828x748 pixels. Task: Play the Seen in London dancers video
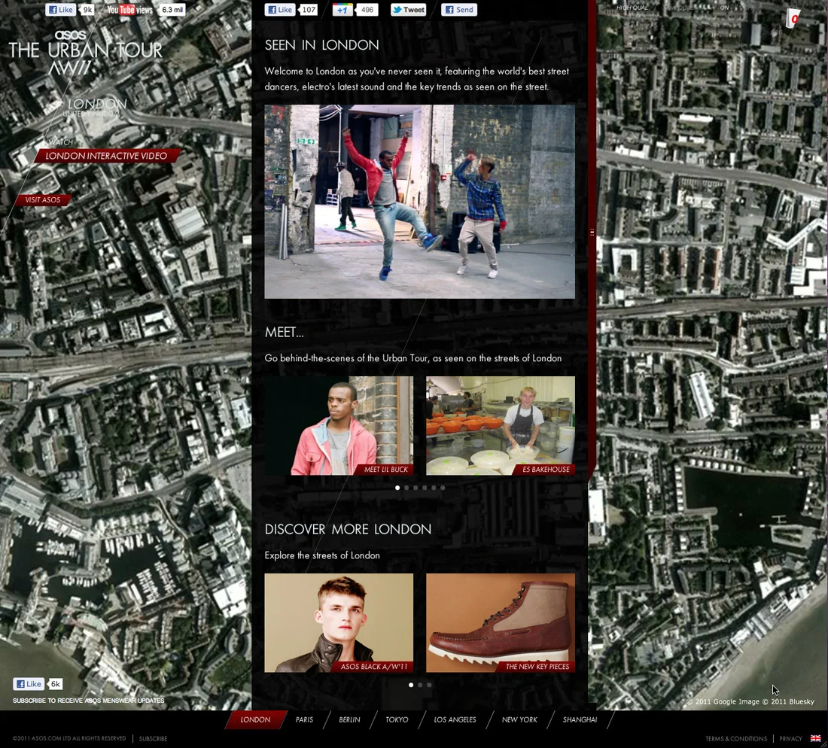[x=420, y=201]
